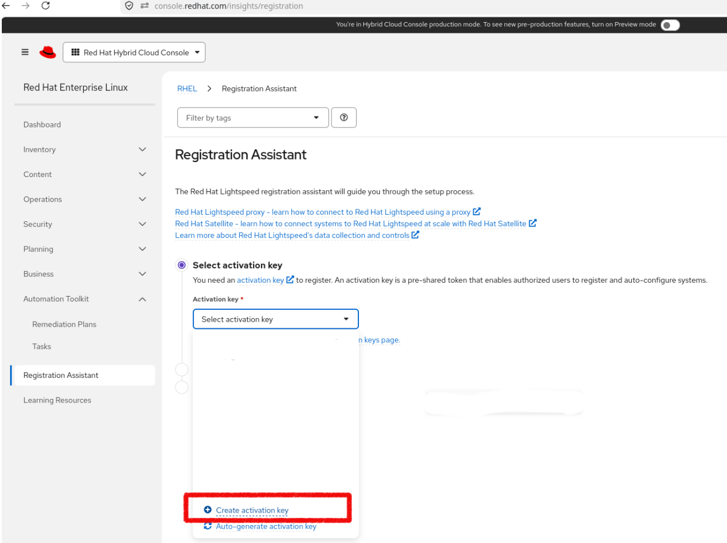The width and height of the screenshot is (727, 543).
Task: Choose Create activation key option
Action: click(252, 510)
